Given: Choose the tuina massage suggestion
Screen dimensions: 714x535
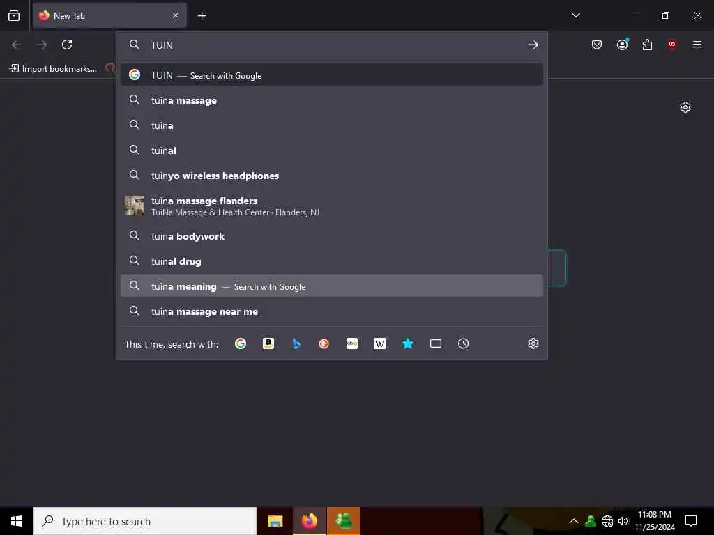Looking at the screenshot, I should 331,100.
